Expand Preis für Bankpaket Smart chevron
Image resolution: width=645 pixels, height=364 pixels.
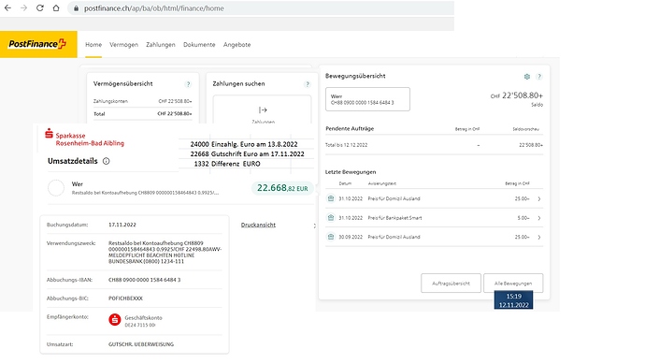point(539,218)
